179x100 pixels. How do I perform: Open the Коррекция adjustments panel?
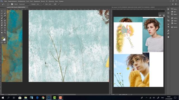click(x=174, y=21)
